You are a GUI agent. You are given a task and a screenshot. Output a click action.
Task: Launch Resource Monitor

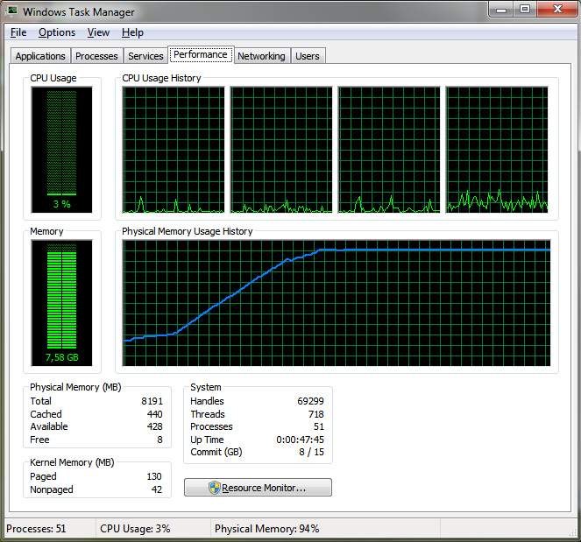(x=258, y=488)
